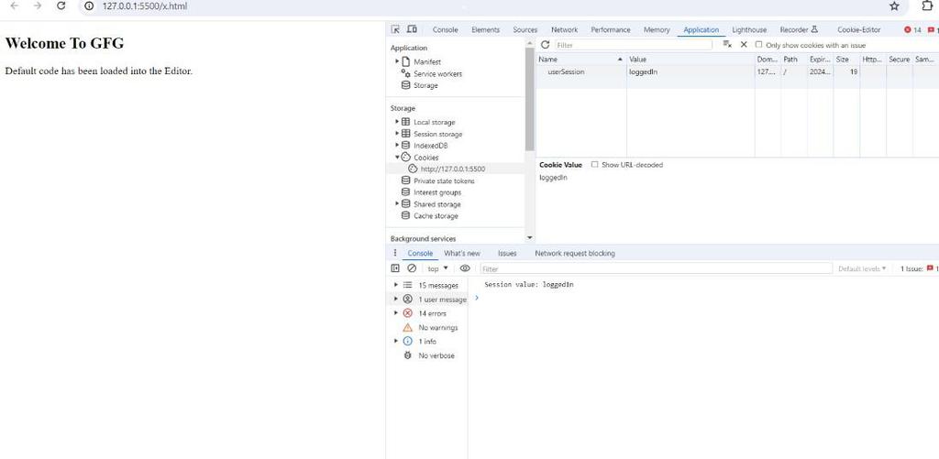Open the Recorder tab
Viewport: 939px width, 459px height.
(799, 30)
